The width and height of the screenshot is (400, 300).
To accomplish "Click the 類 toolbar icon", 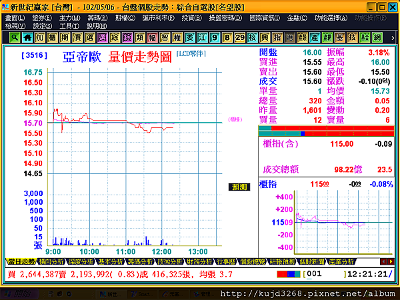I will [139, 38].
